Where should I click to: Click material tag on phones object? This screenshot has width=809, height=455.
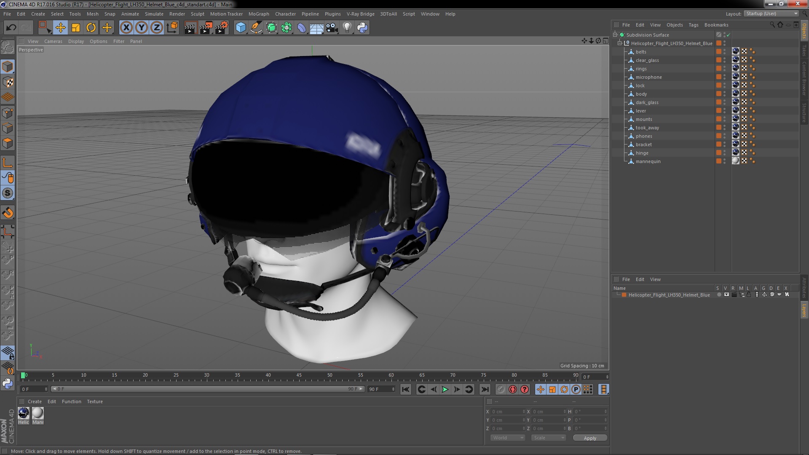[736, 136]
